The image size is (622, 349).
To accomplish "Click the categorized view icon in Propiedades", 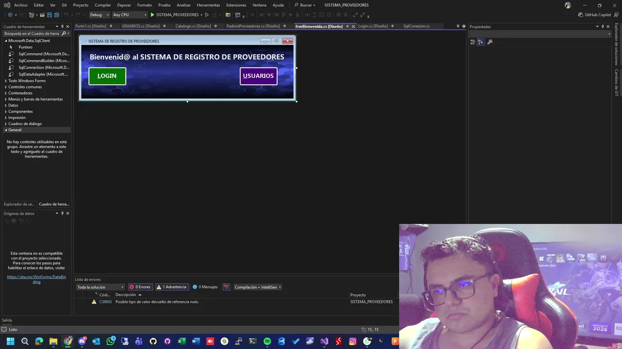I will point(473,42).
